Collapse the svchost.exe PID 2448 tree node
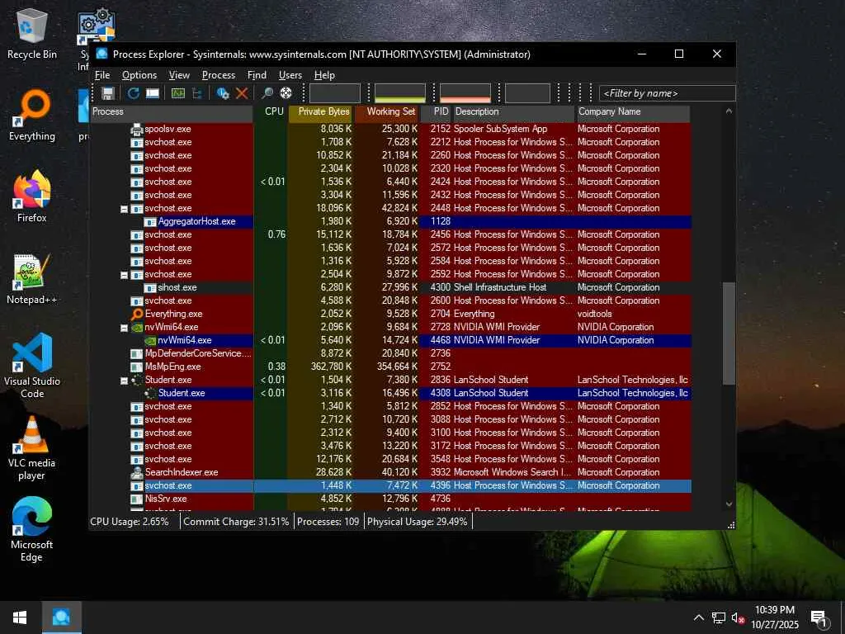The width and height of the screenshot is (845, 634). [x=124, y=209]
